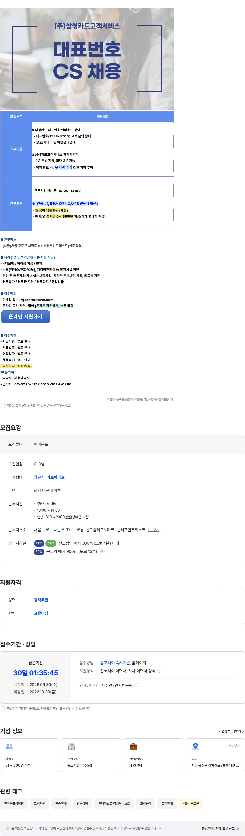Click the highlighted 무기계약직 text
This screenshot has width=245, height=836.
click(x=63, y=167)
